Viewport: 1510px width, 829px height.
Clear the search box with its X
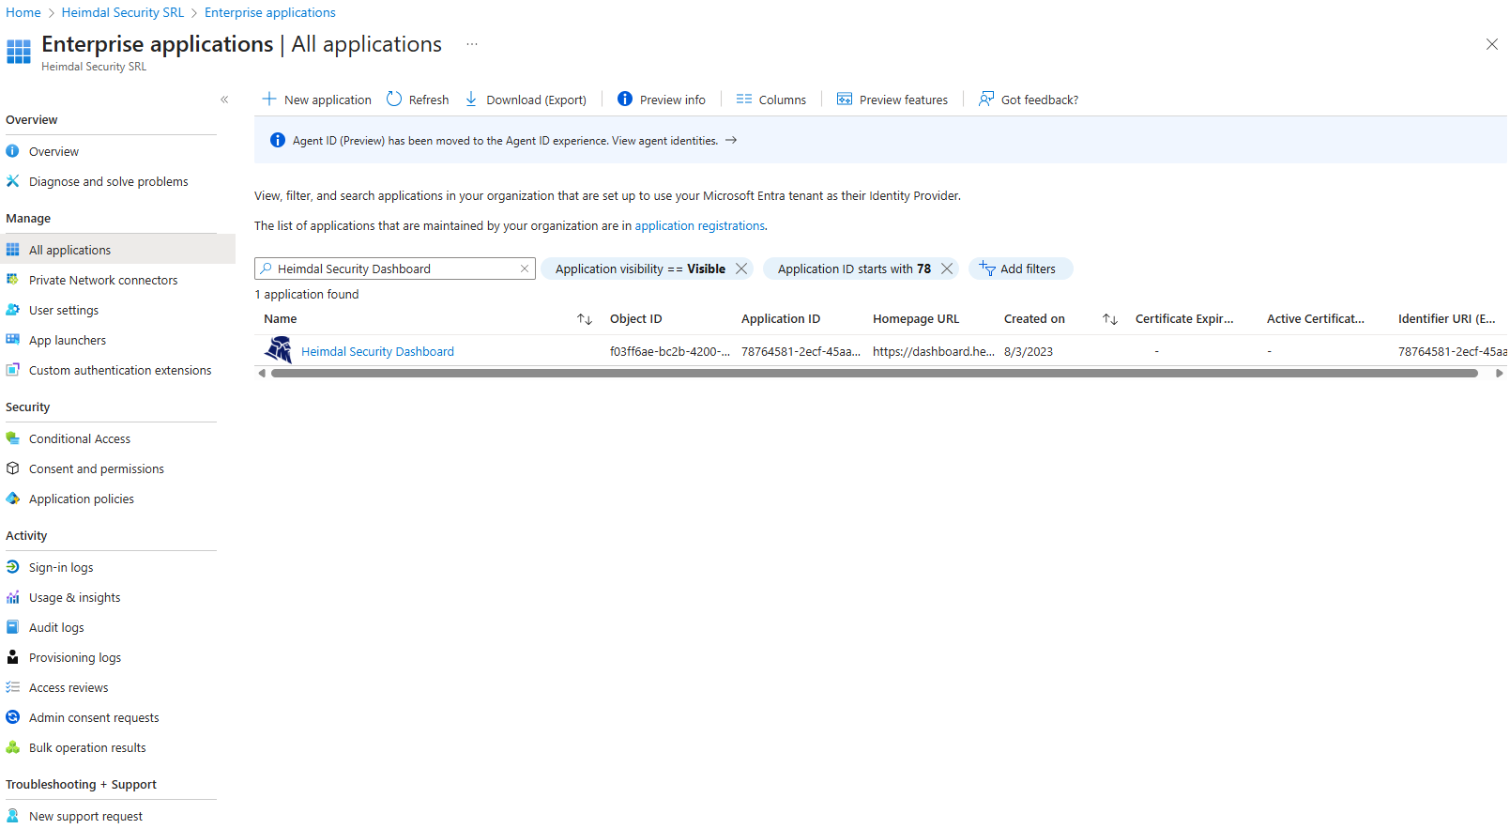[525, 269]
